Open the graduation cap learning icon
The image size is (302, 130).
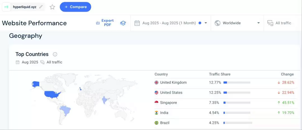pos(123,23)
